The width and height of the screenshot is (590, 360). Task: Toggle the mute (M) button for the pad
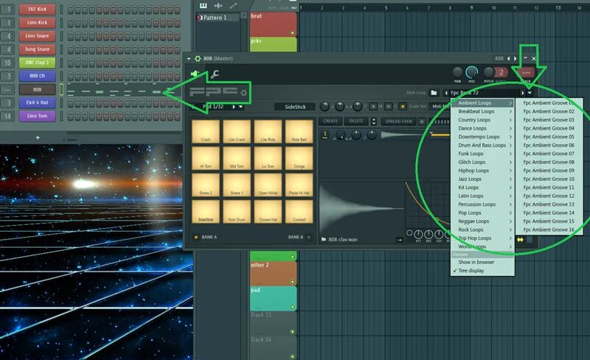(x=374, y=106)
